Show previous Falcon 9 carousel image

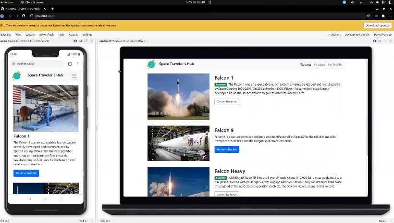150,143
